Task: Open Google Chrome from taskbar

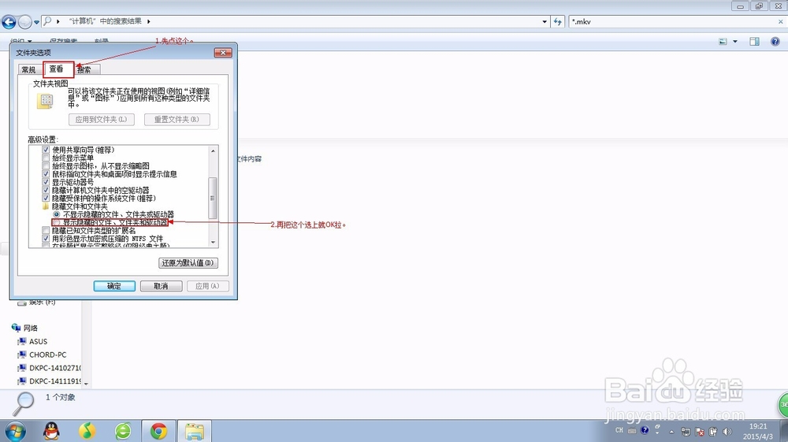Action: 159,431
